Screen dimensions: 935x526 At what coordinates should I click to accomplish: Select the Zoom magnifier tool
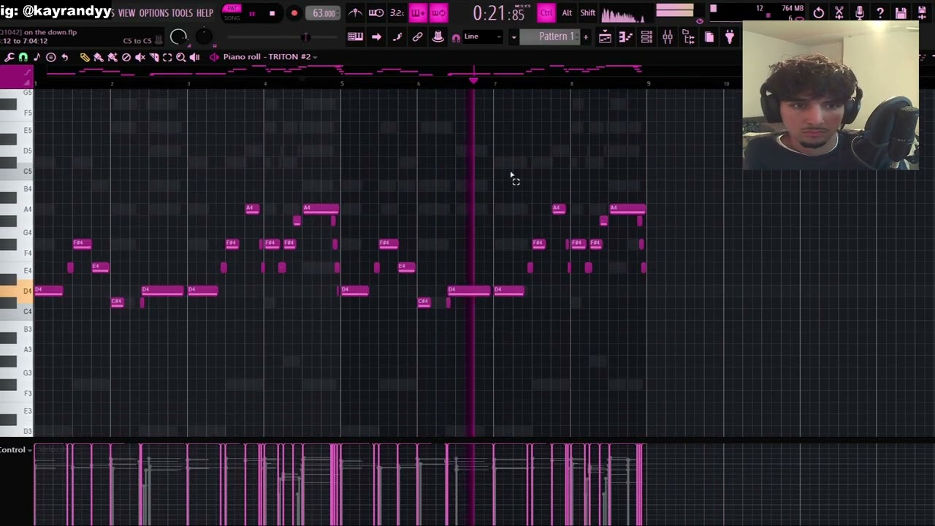[181, 57]
